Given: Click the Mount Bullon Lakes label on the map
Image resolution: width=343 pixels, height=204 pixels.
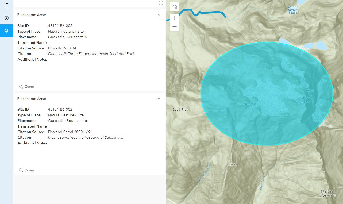Looking at the screenshot, I should pyautogui.click(x=293, y=10).
